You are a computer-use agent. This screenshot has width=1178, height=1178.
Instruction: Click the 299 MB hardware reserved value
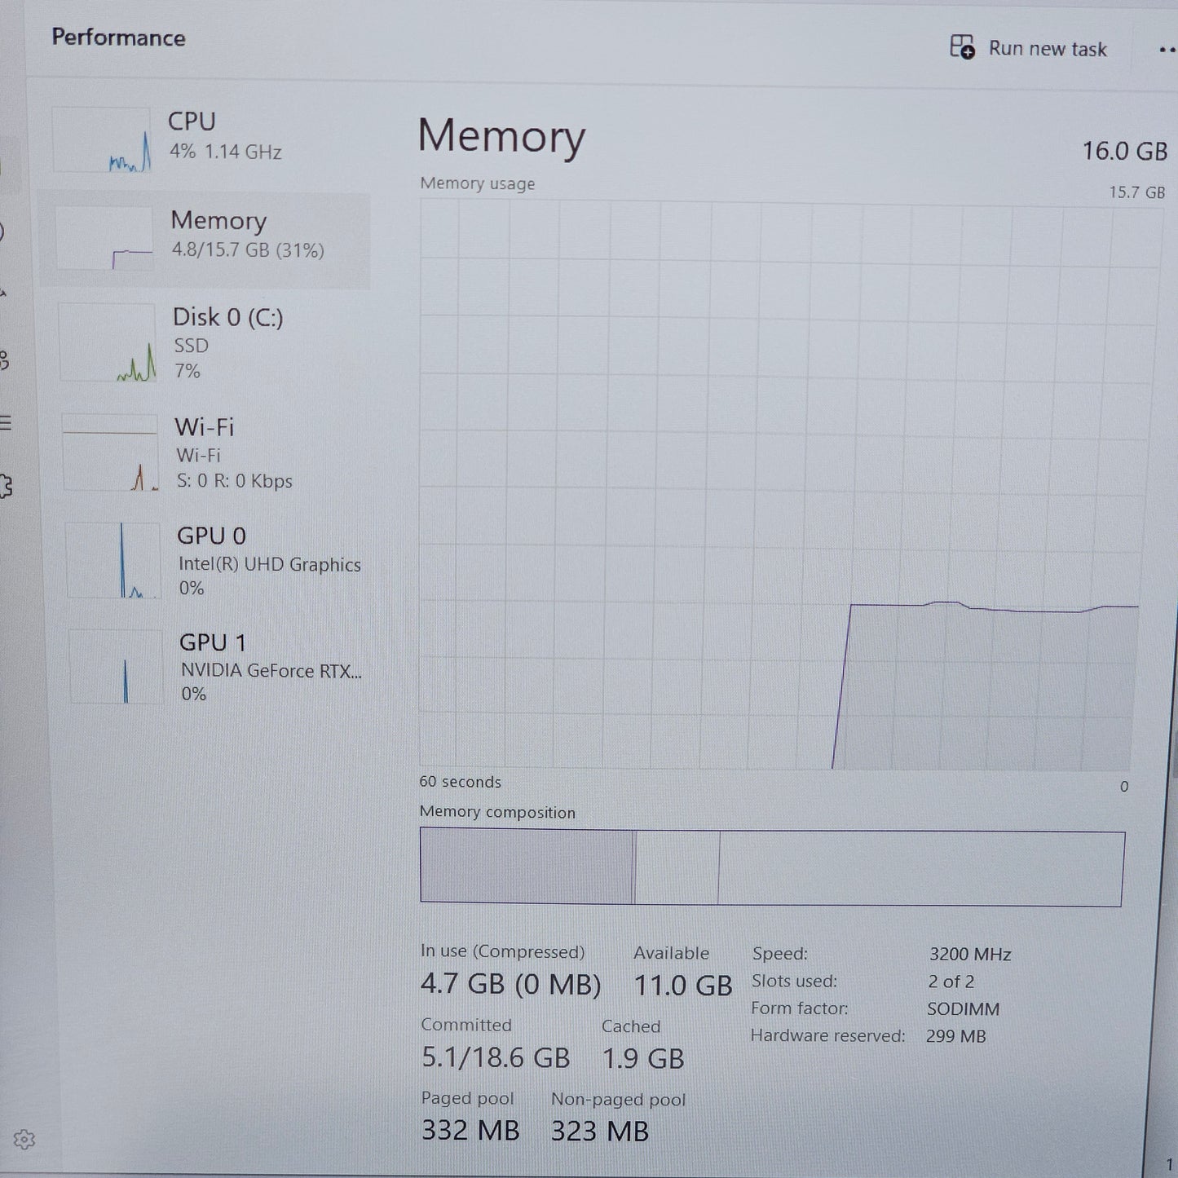[955, 1036]
